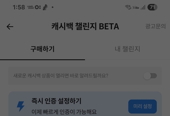Tap the blue lightning bolt icon

(x=21, y=106)
